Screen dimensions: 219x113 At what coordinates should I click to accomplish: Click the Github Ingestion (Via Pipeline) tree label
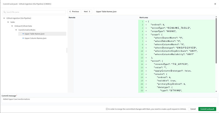click(19, 18)
